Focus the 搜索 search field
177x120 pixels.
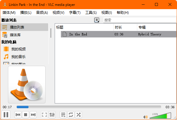[x=140, y=20]
